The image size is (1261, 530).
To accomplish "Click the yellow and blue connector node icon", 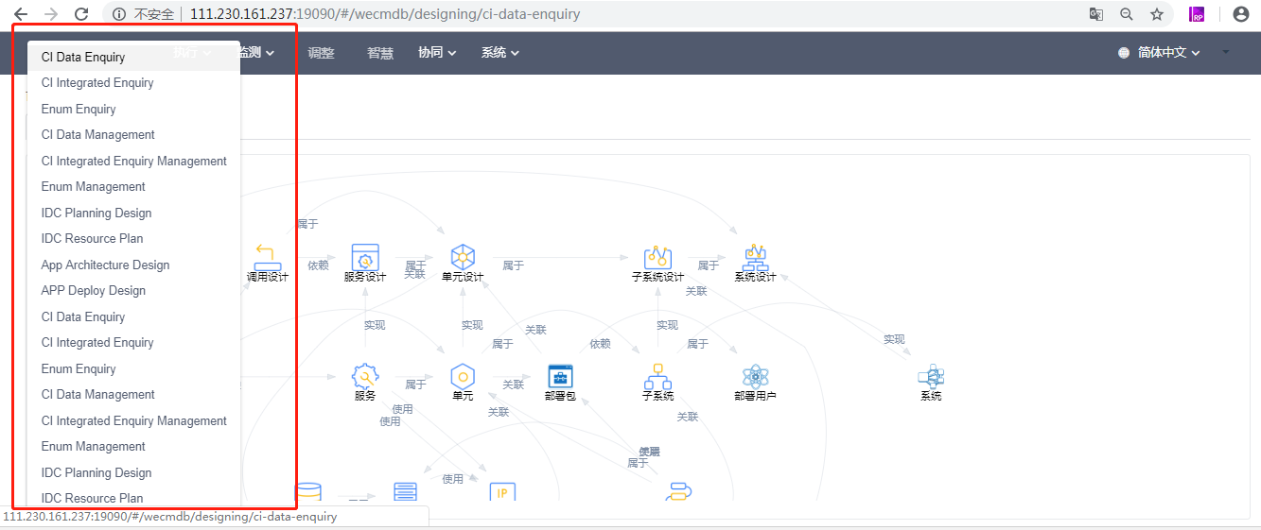I will pyautogui.click(x=678, y=491).
